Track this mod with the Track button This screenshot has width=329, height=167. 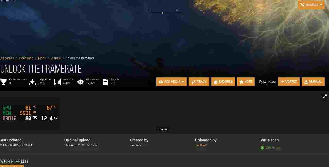[199, 82]
